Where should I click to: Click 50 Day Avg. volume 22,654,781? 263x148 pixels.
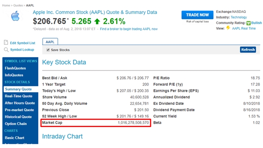(139, 103)
